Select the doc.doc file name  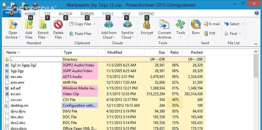tap(17, 117)
